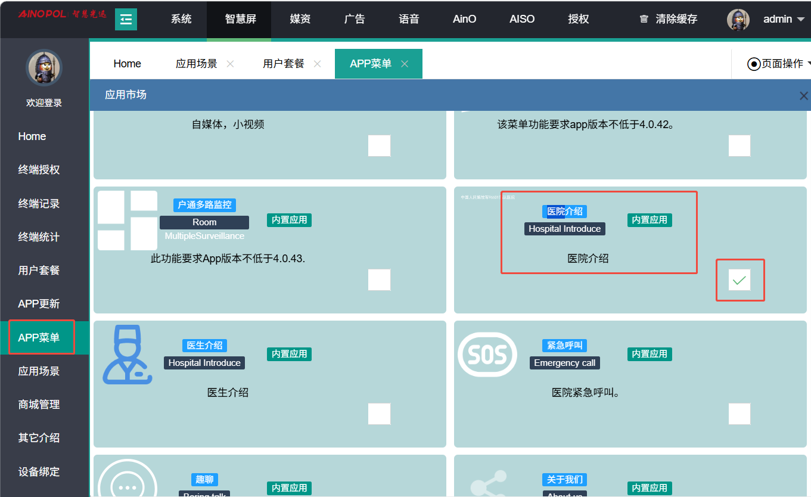This screenshot has height=497, width=811.
Task: Tick the checkbox for 自媒体，小视频
Action: click(379, 146)
